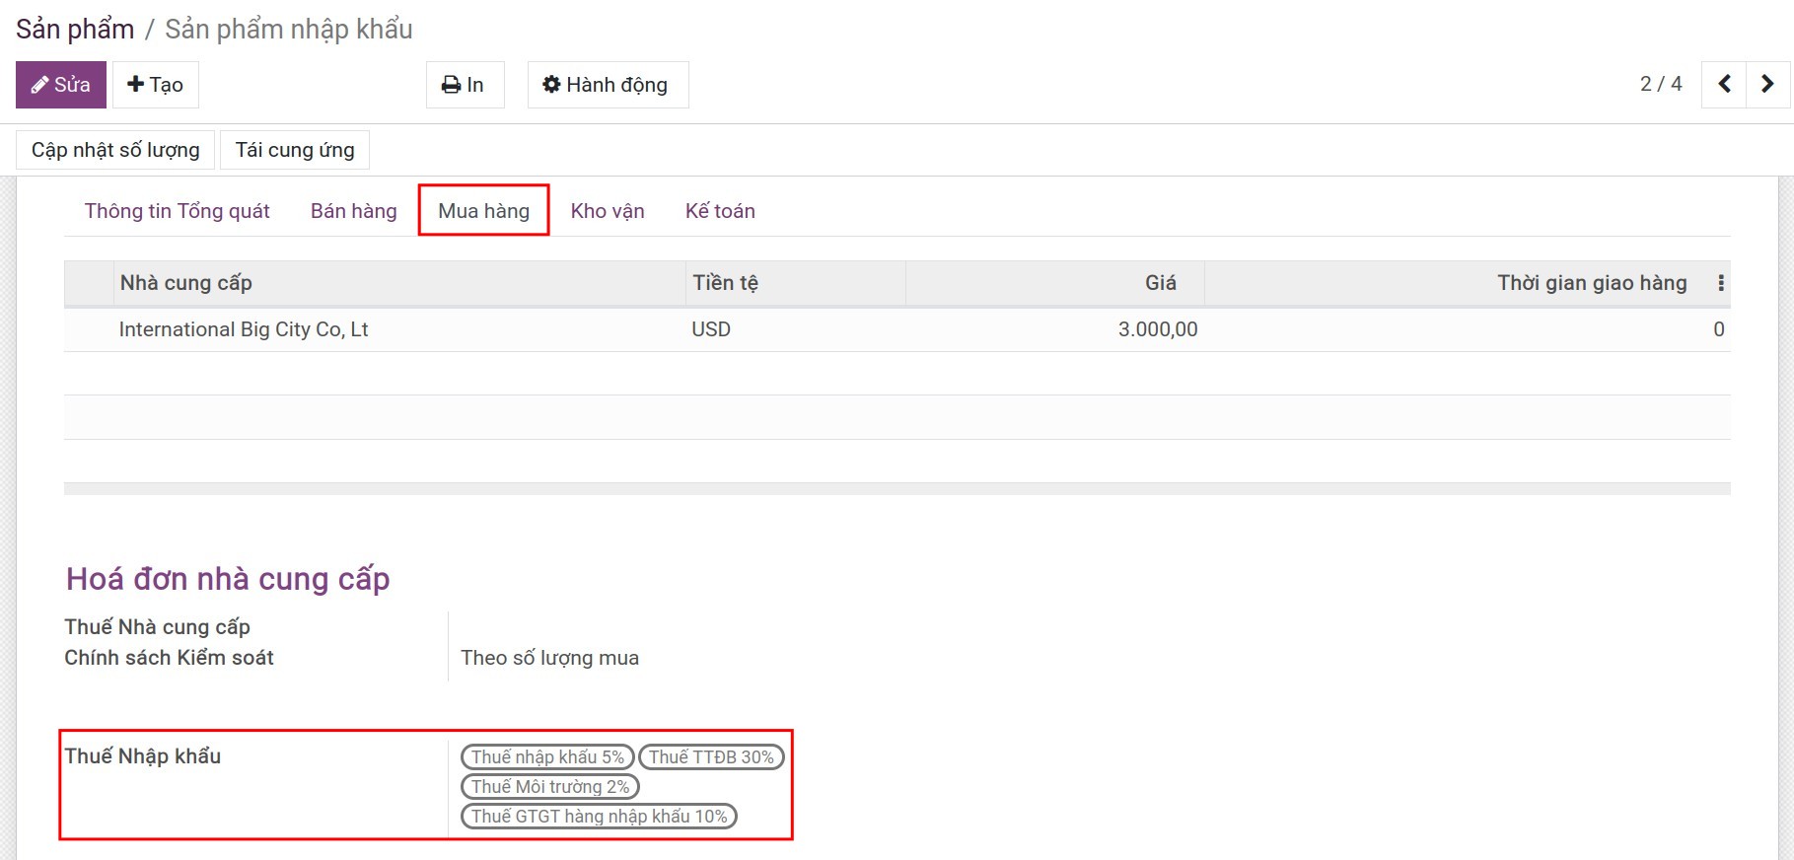This screenshot has width=1794, height=860.
Task: Sort by Giá column header
Action: pos(1160,283)
